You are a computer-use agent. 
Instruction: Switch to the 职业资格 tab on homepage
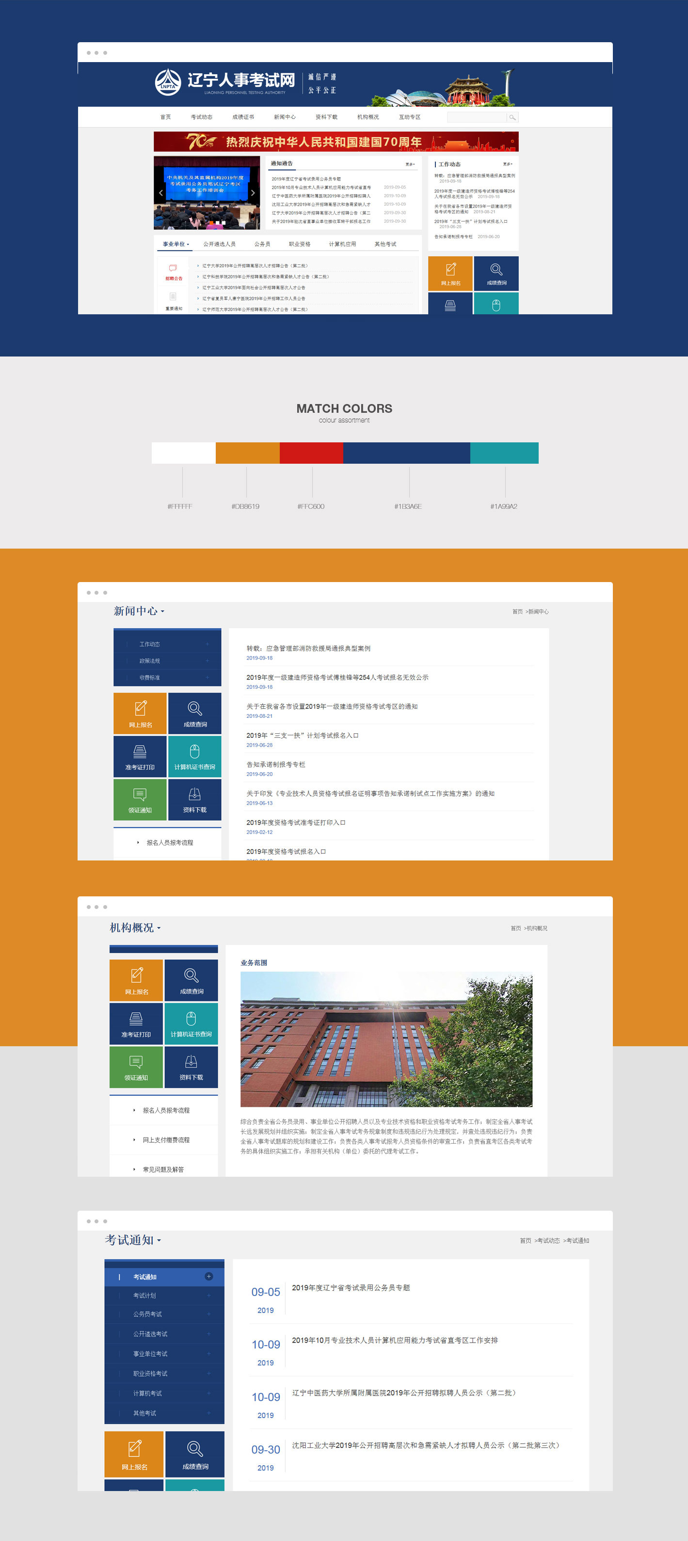click(x=300, y=244)
